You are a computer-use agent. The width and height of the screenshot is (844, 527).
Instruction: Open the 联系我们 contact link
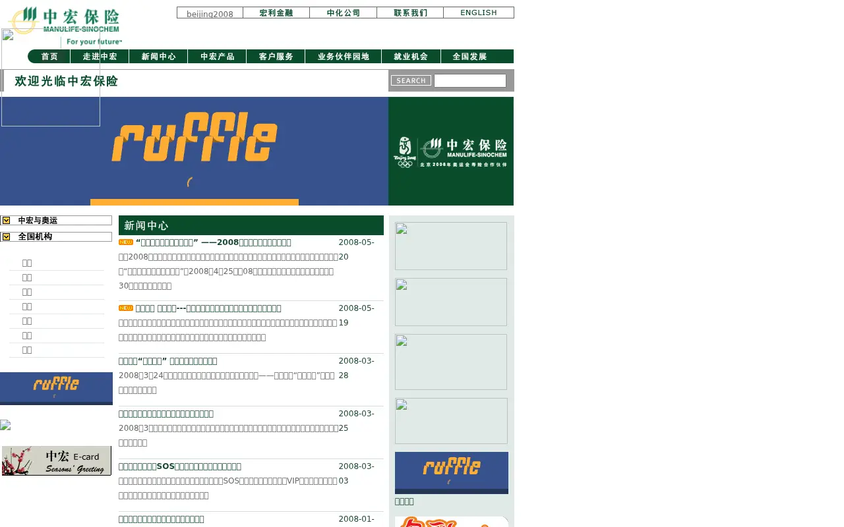[410, 13]
